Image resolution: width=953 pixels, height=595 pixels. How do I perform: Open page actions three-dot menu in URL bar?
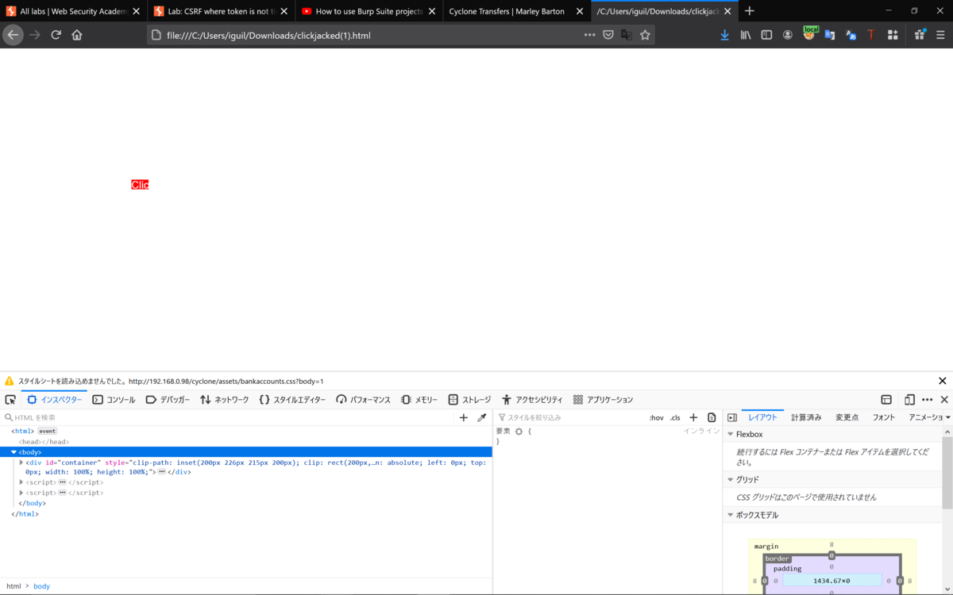tap(589, 35)
